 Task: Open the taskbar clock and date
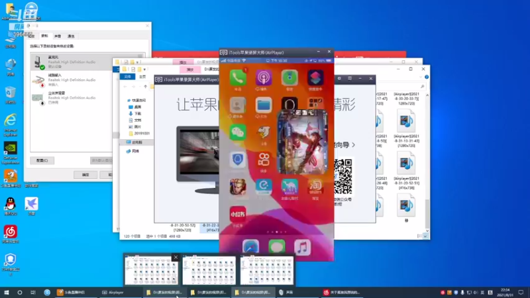pyautogui.click(x=505, y=292)
